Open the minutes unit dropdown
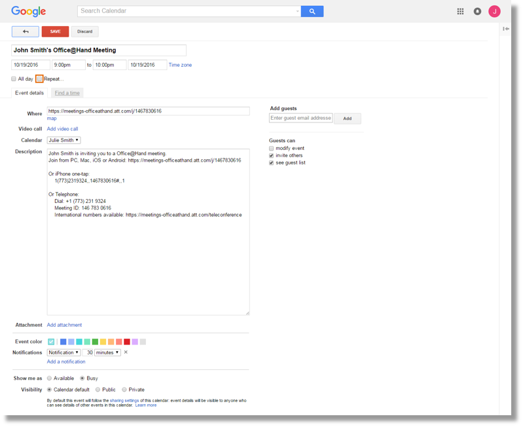 click(x=107, y=352)
